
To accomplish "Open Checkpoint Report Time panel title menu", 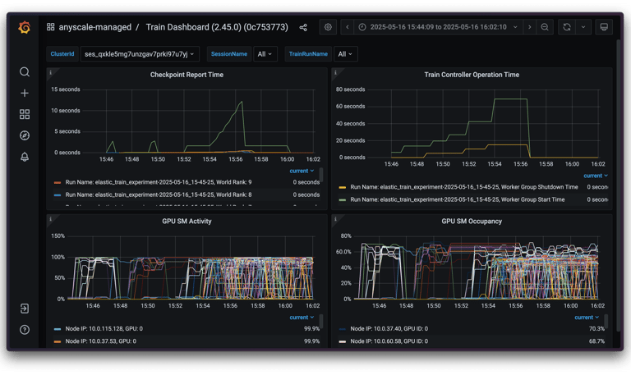I will coord(187,75).
